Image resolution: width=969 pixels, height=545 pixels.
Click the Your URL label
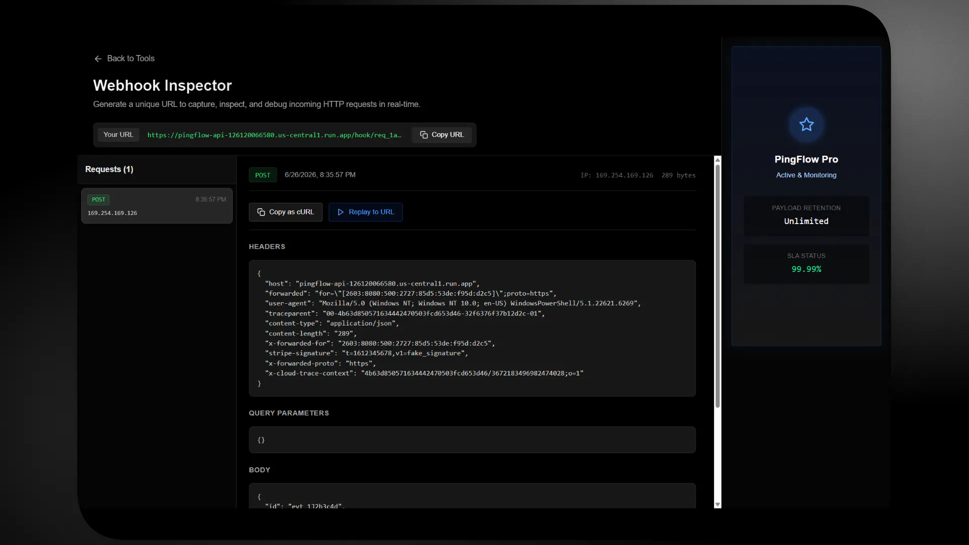(x=118, y=135)
